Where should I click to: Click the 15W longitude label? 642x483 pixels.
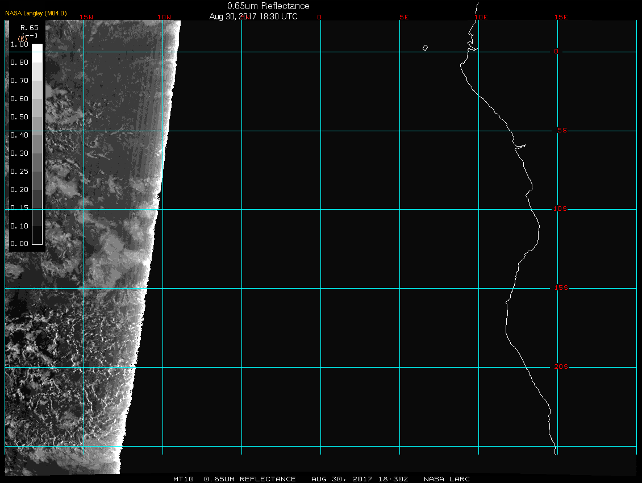click(x=86, y=17)
